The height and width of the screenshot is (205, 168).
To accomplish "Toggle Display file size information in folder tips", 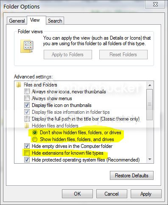I will (x=27, y=112).
